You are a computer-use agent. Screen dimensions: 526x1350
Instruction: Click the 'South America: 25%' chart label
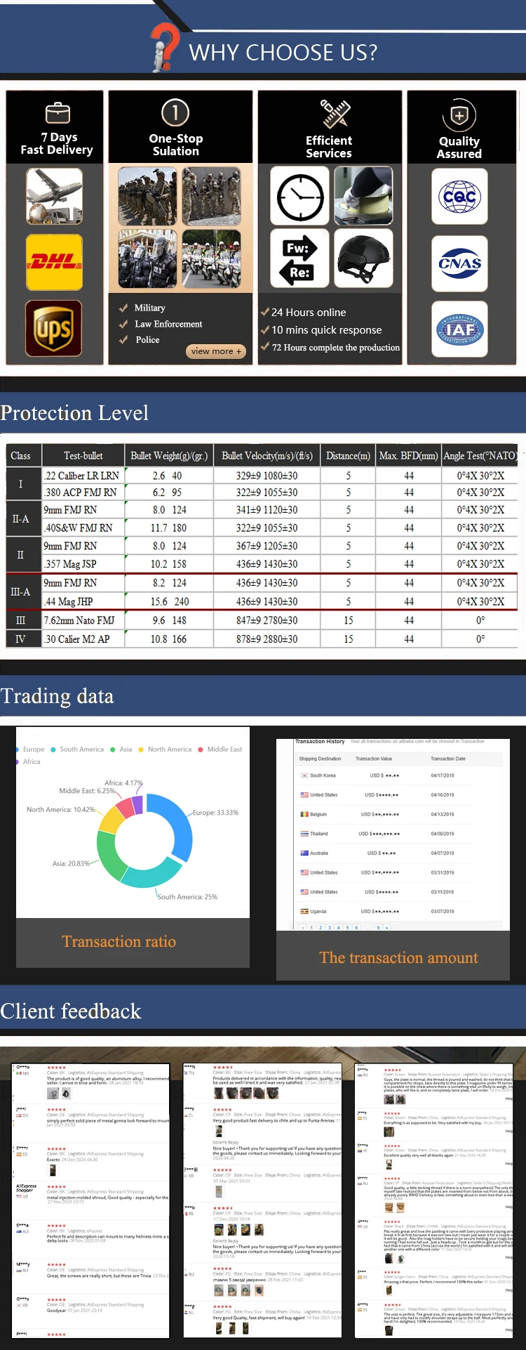point(187,897)
